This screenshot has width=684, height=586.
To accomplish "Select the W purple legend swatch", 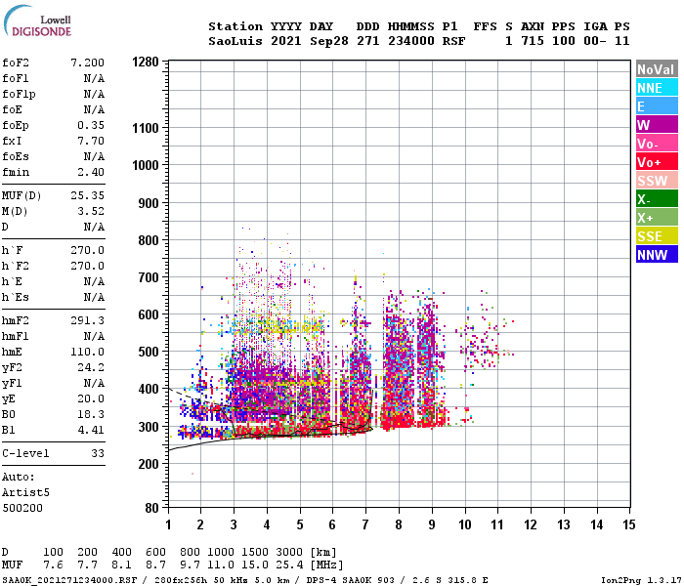I will 657,125.
